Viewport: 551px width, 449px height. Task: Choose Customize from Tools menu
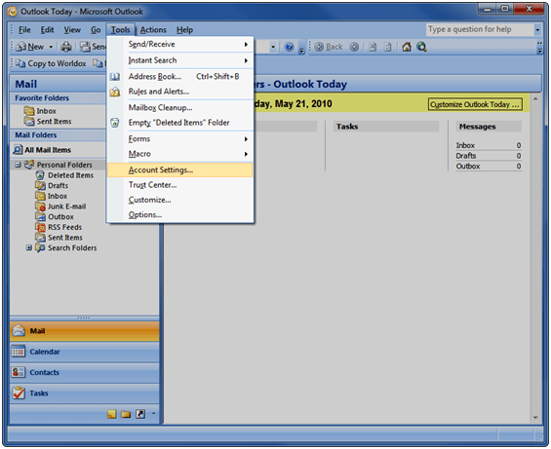179,200
